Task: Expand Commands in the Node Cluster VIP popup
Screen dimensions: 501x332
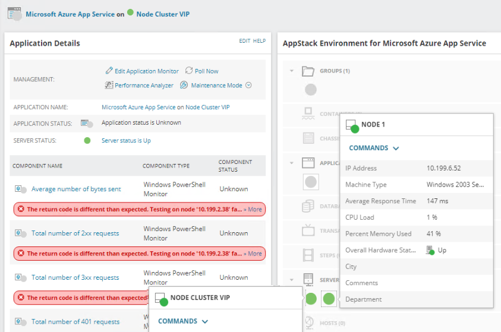Action: point(183,321)
